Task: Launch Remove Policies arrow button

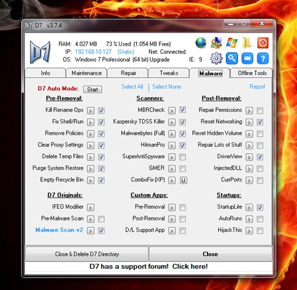Action: click(91, 134)
